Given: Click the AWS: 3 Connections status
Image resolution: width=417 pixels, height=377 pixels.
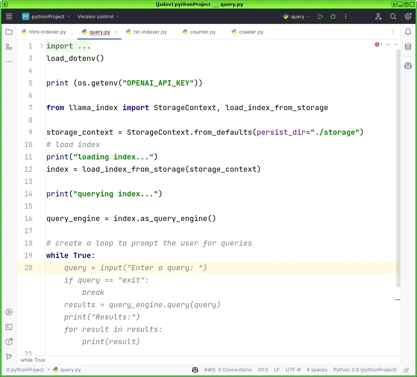Looking at the screenshot, I should 228,370.
